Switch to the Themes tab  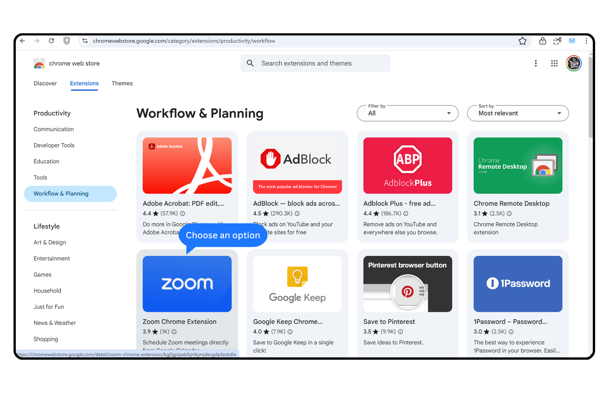(x=122, y=83)
